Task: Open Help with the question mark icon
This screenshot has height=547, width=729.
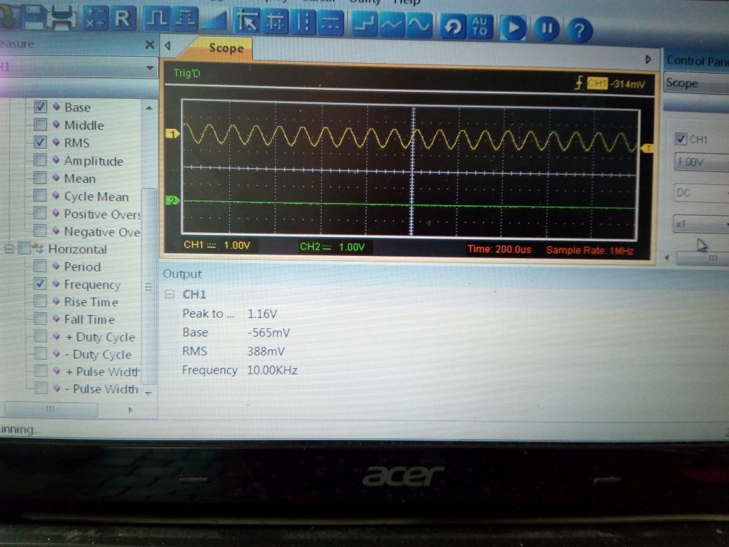Action: pos(579,31)
